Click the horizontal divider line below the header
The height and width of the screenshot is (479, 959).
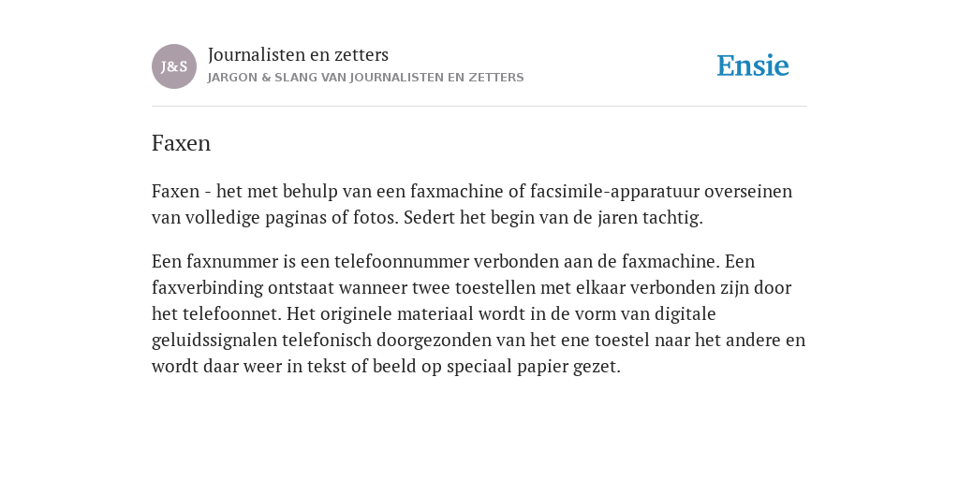(x=479, y=107)
